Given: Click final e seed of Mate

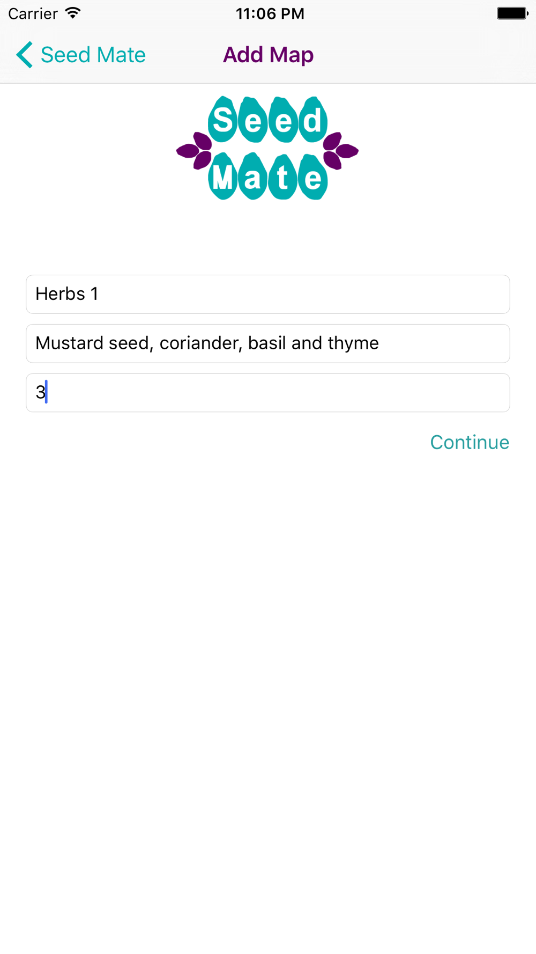Looking at the screenshot, I should coord(313,177).
